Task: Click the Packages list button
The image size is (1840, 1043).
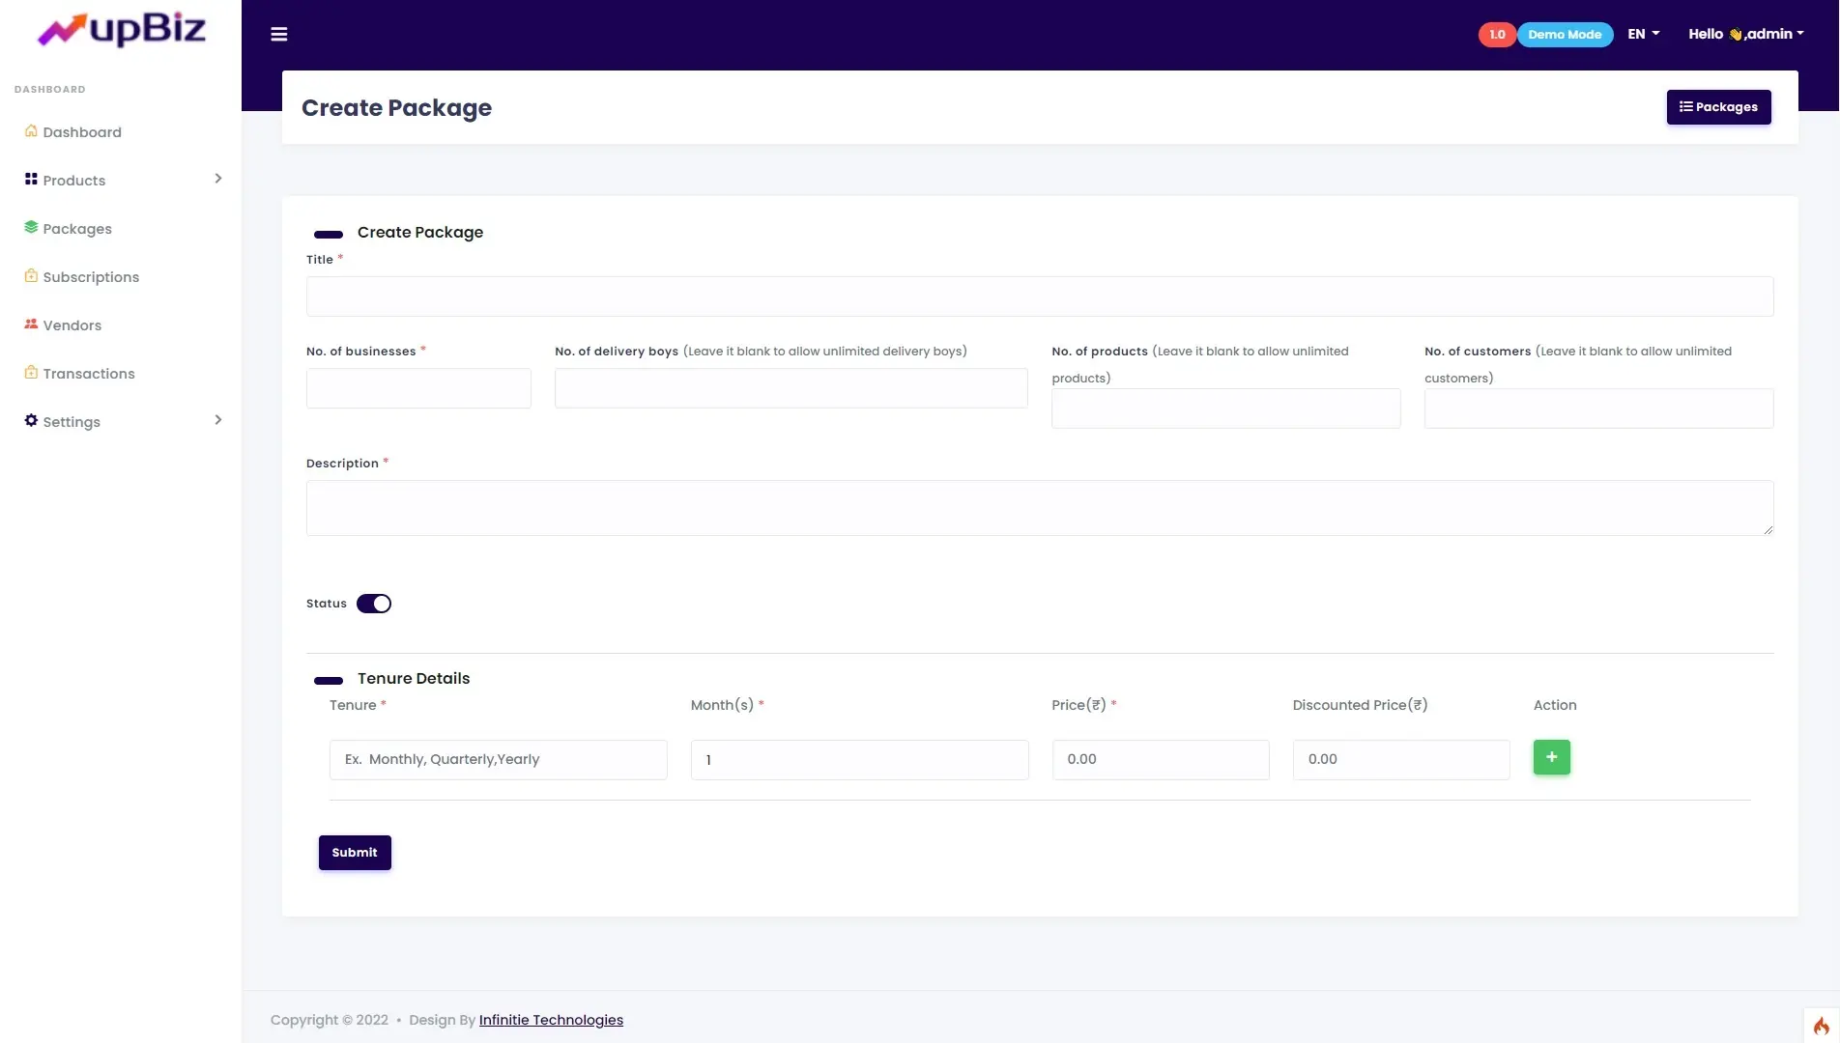Action: pyautogui.click(x=1718, y=107)
